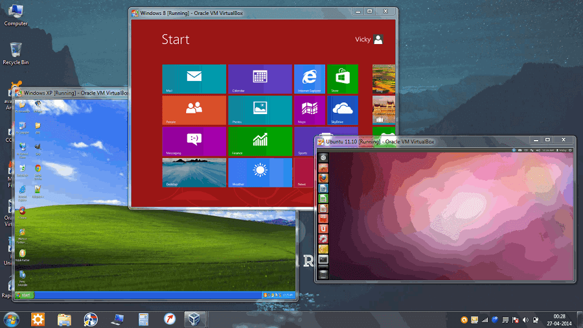Open the Calendar tile in Windows 8
This screenshot has width=583, height=328.
point(260,79)
